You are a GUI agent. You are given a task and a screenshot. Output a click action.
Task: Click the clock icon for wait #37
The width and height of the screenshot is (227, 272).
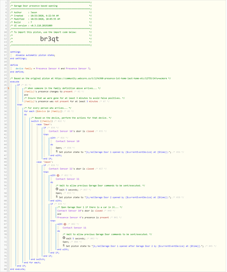click(57, 189)
